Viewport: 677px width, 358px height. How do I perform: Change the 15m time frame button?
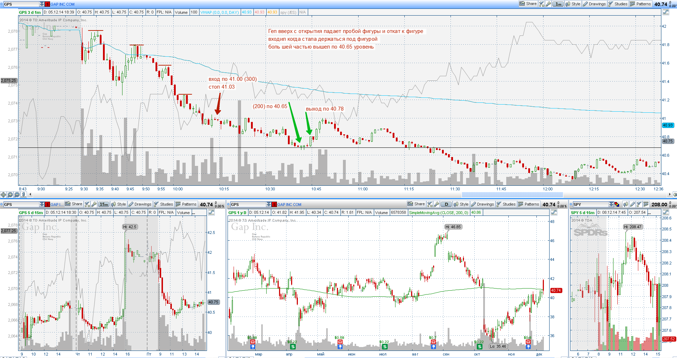(x=104, y=205)
